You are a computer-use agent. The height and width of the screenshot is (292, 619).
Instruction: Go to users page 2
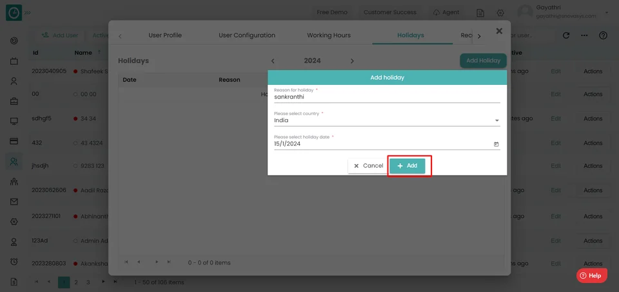click(x=76, y=282)
